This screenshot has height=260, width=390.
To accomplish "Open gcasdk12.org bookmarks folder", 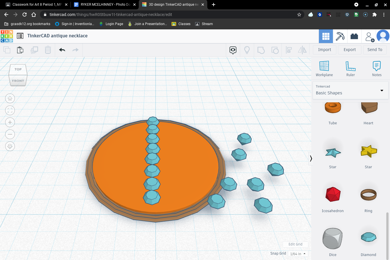I will click(x=27, y=24).
